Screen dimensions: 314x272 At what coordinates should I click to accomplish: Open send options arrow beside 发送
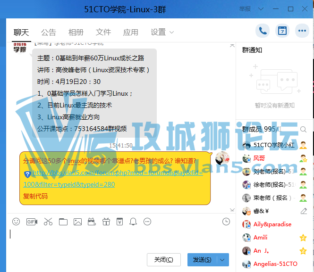click(x=222, y=260)
